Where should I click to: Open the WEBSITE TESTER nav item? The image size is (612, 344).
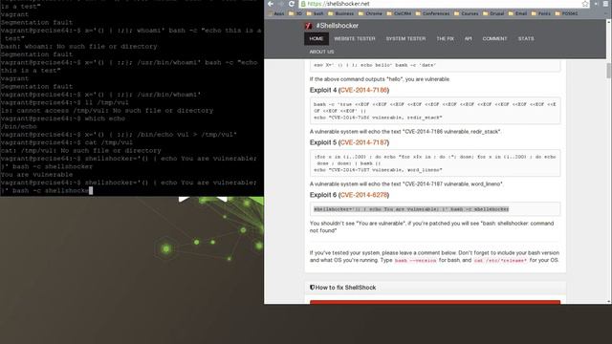[x=355, y=38]
